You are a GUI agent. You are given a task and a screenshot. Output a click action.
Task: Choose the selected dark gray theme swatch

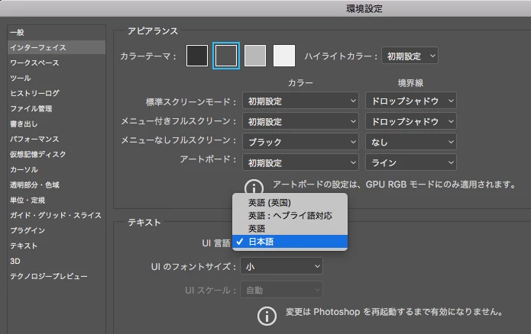pyautogui.click(x=226, y=56)
